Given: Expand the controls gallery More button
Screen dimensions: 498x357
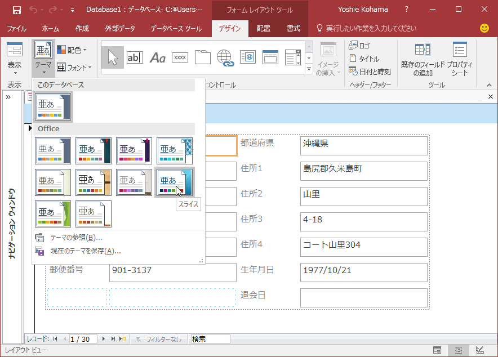Looking at the screenshot, I should [x=309, y=69].
